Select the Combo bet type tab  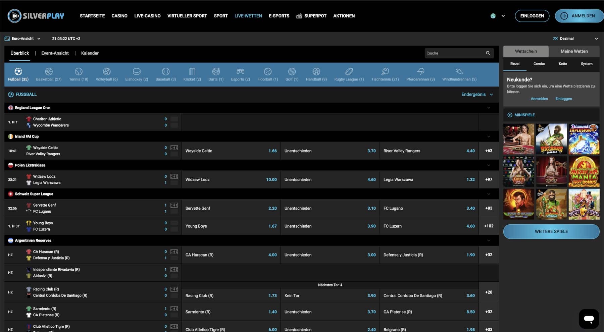click(x=539, y=64)
